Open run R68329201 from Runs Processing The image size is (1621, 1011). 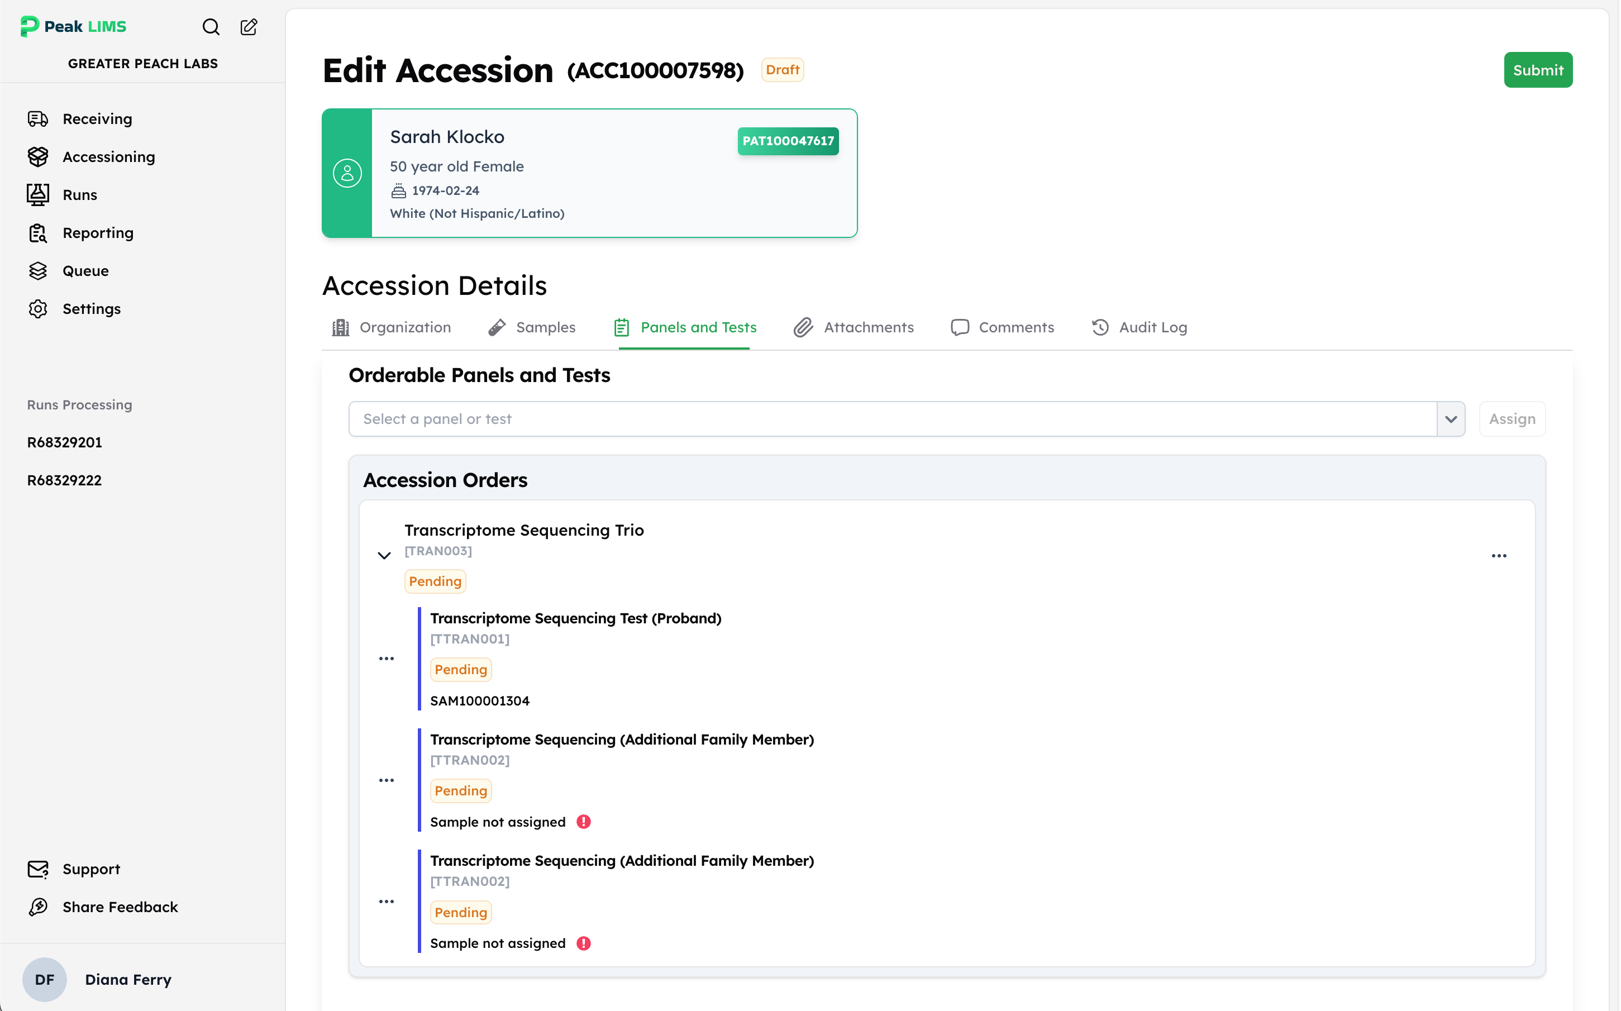64,442
